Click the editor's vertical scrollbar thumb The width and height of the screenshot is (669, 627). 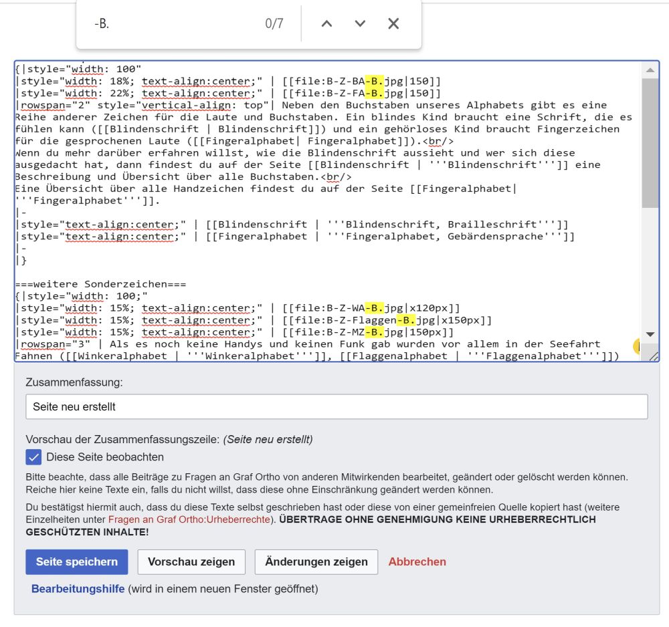(650, 140)
